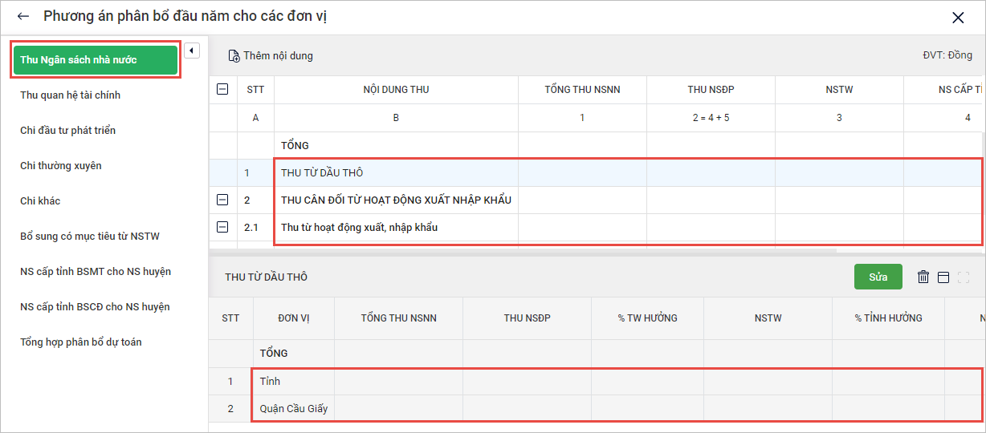Click the Tỉnh unit row
The image size is (986, 433).
coord(271,381)
